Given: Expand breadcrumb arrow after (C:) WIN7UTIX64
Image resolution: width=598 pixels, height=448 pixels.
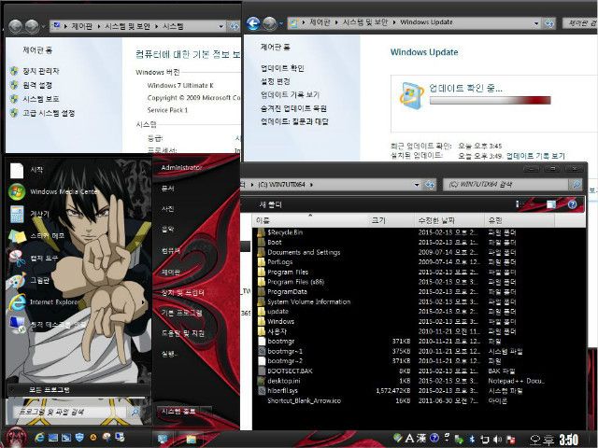Looking at the screenshot, I should coord(311,185).
